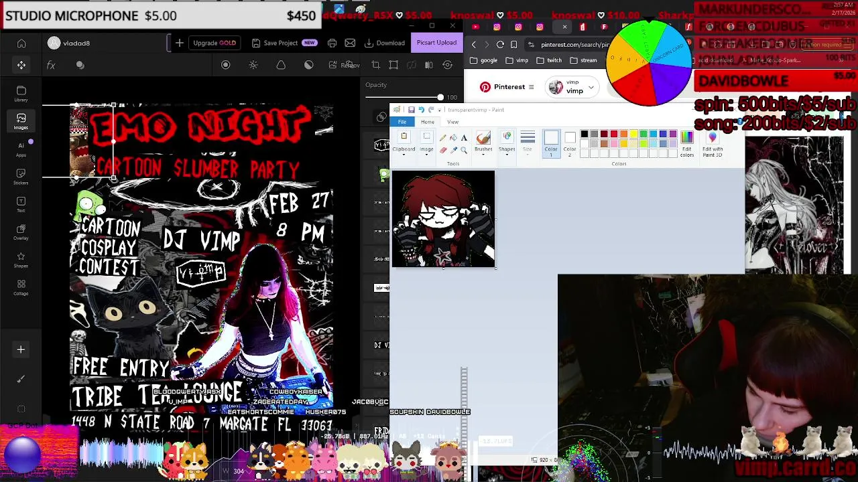
Task: Open the google bookmarks folder
Action: [483, 60]
